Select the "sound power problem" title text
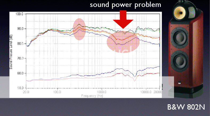Screen dimensions: 210x116 tap(126, 5)
